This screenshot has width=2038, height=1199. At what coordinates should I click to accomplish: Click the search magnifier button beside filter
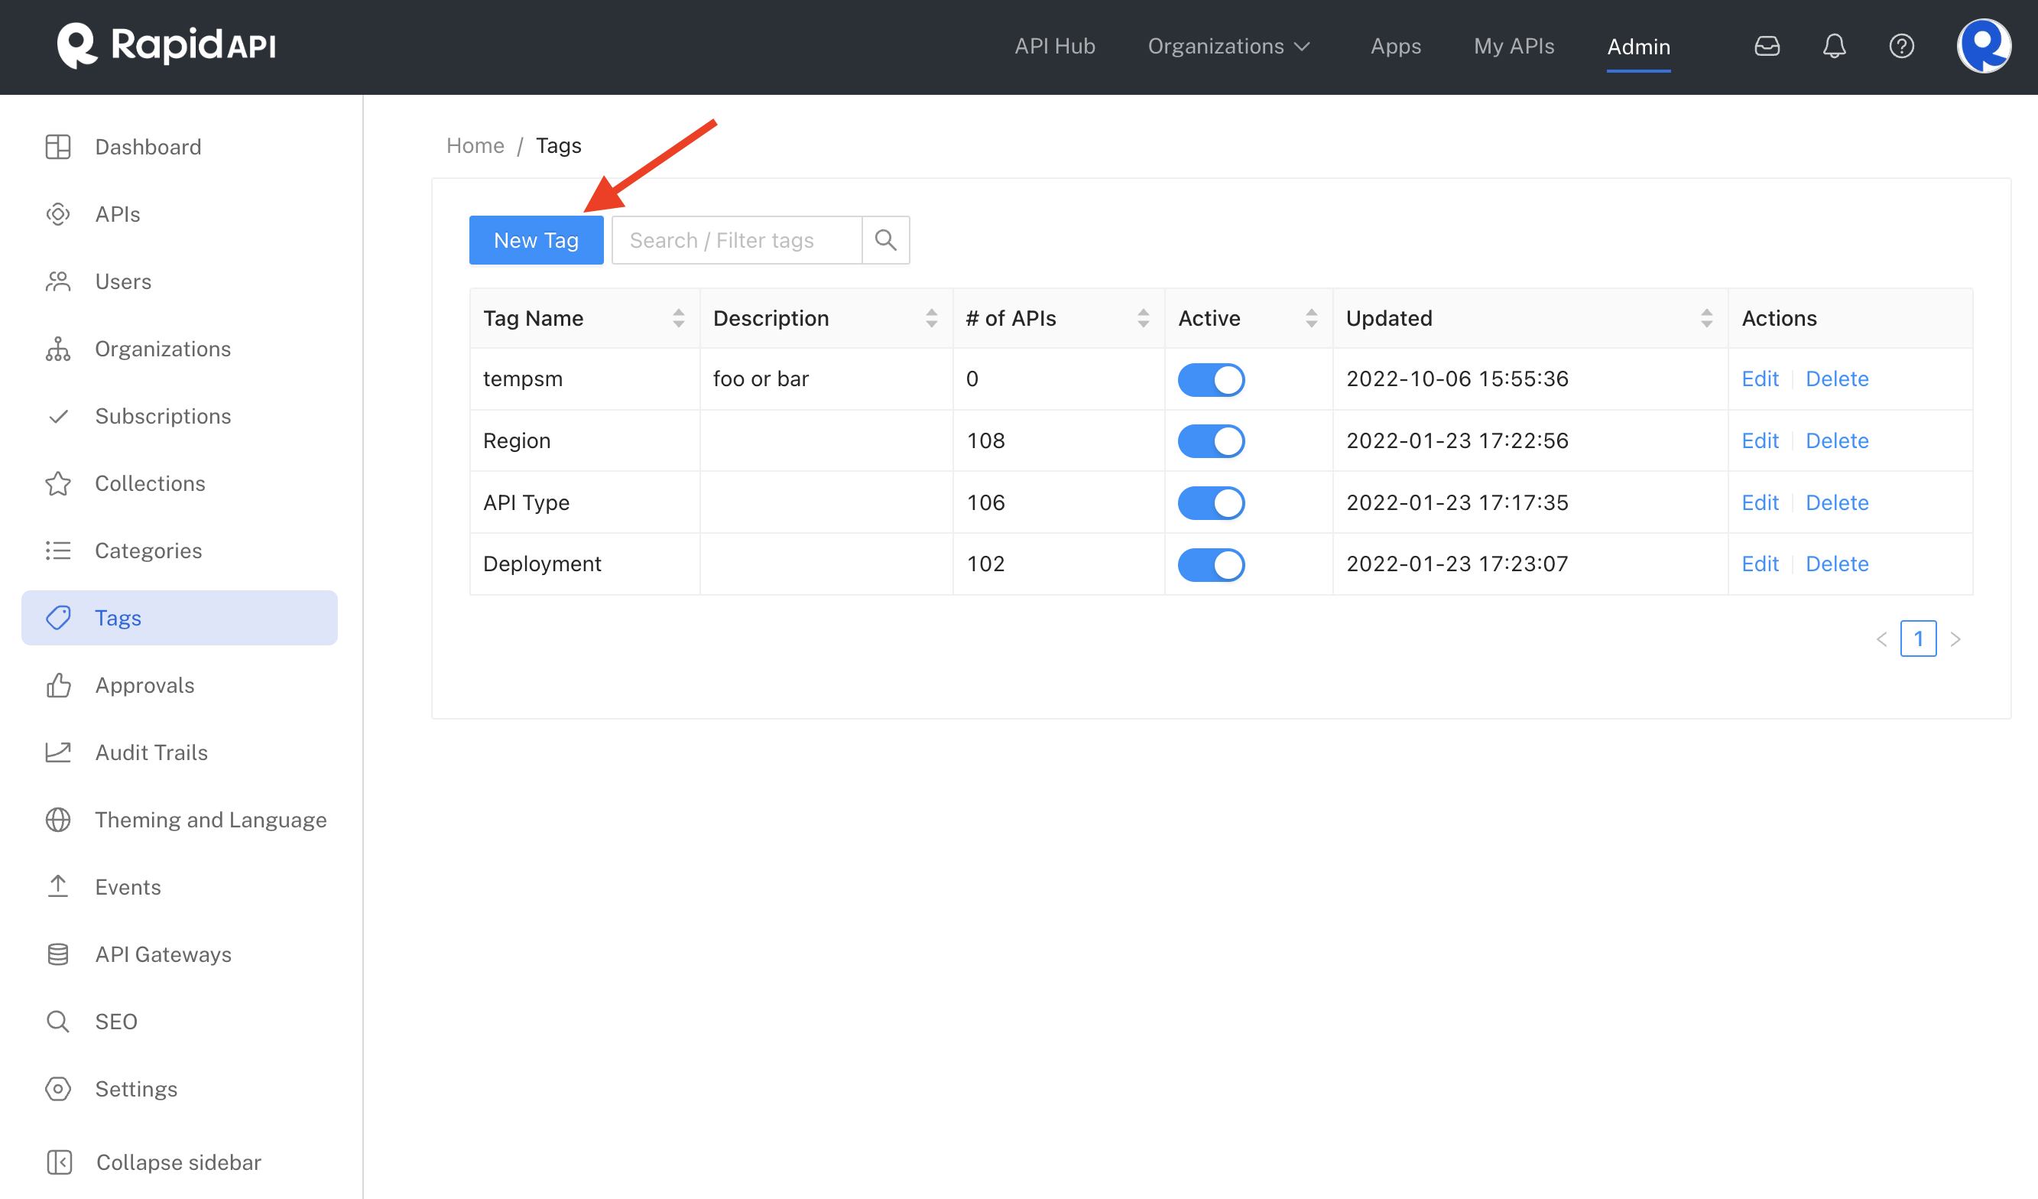click(x=885, y=240)
